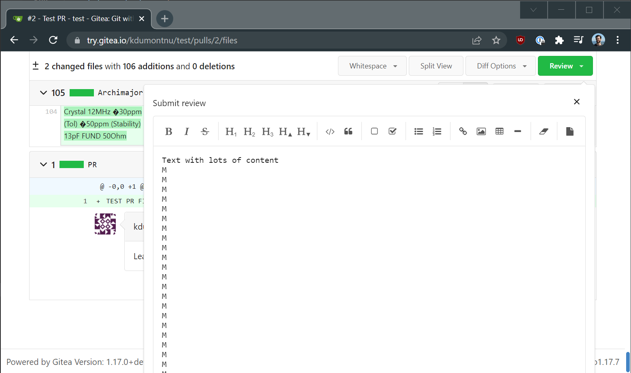631x373 pixels.
Task: Insert heading 3 in review editor
Action: point(268,131)
